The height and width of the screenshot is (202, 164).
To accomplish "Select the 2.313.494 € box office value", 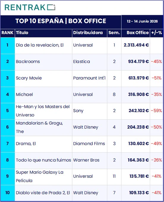I will (x=136, y=45).
